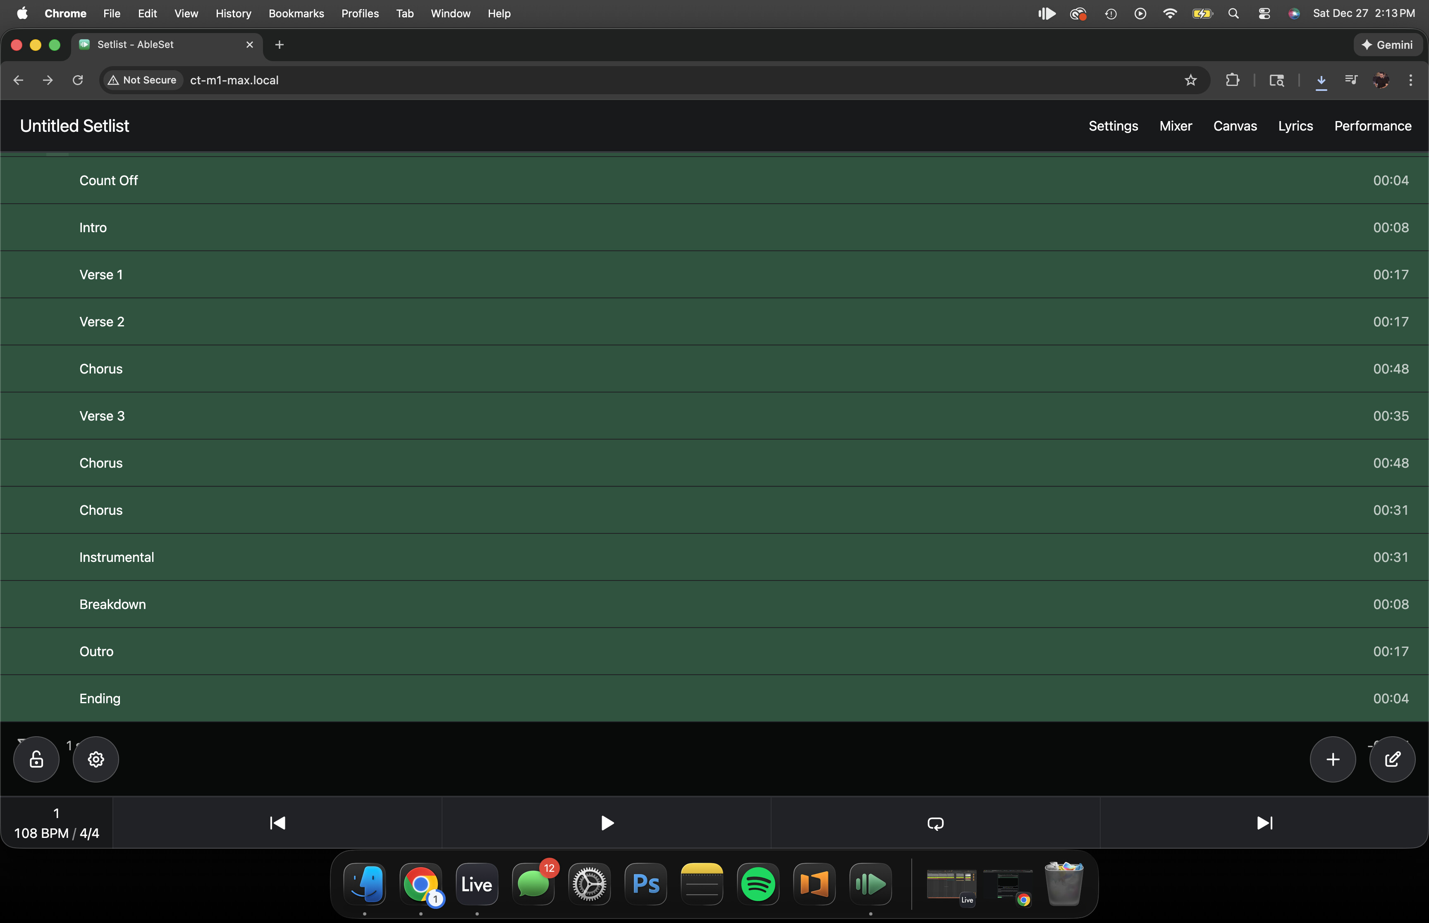
Task: Open the Canvas view
Action: (1235, 126)
